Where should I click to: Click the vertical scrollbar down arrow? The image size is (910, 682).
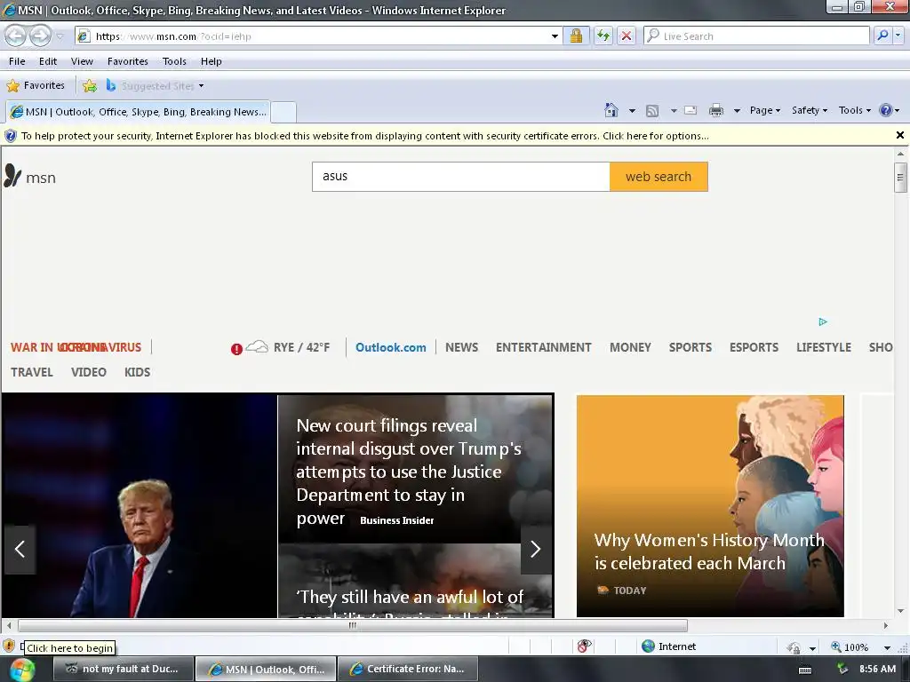pyautogui.click(x=900, y=611)
